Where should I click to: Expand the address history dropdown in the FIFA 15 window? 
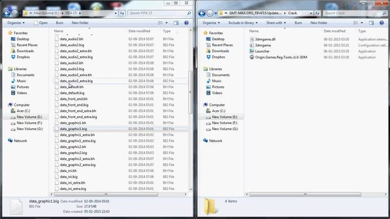tap(116, 13)
